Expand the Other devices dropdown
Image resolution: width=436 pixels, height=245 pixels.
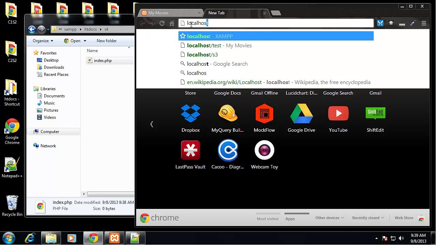pyautogui.click(x=329, y=218)
